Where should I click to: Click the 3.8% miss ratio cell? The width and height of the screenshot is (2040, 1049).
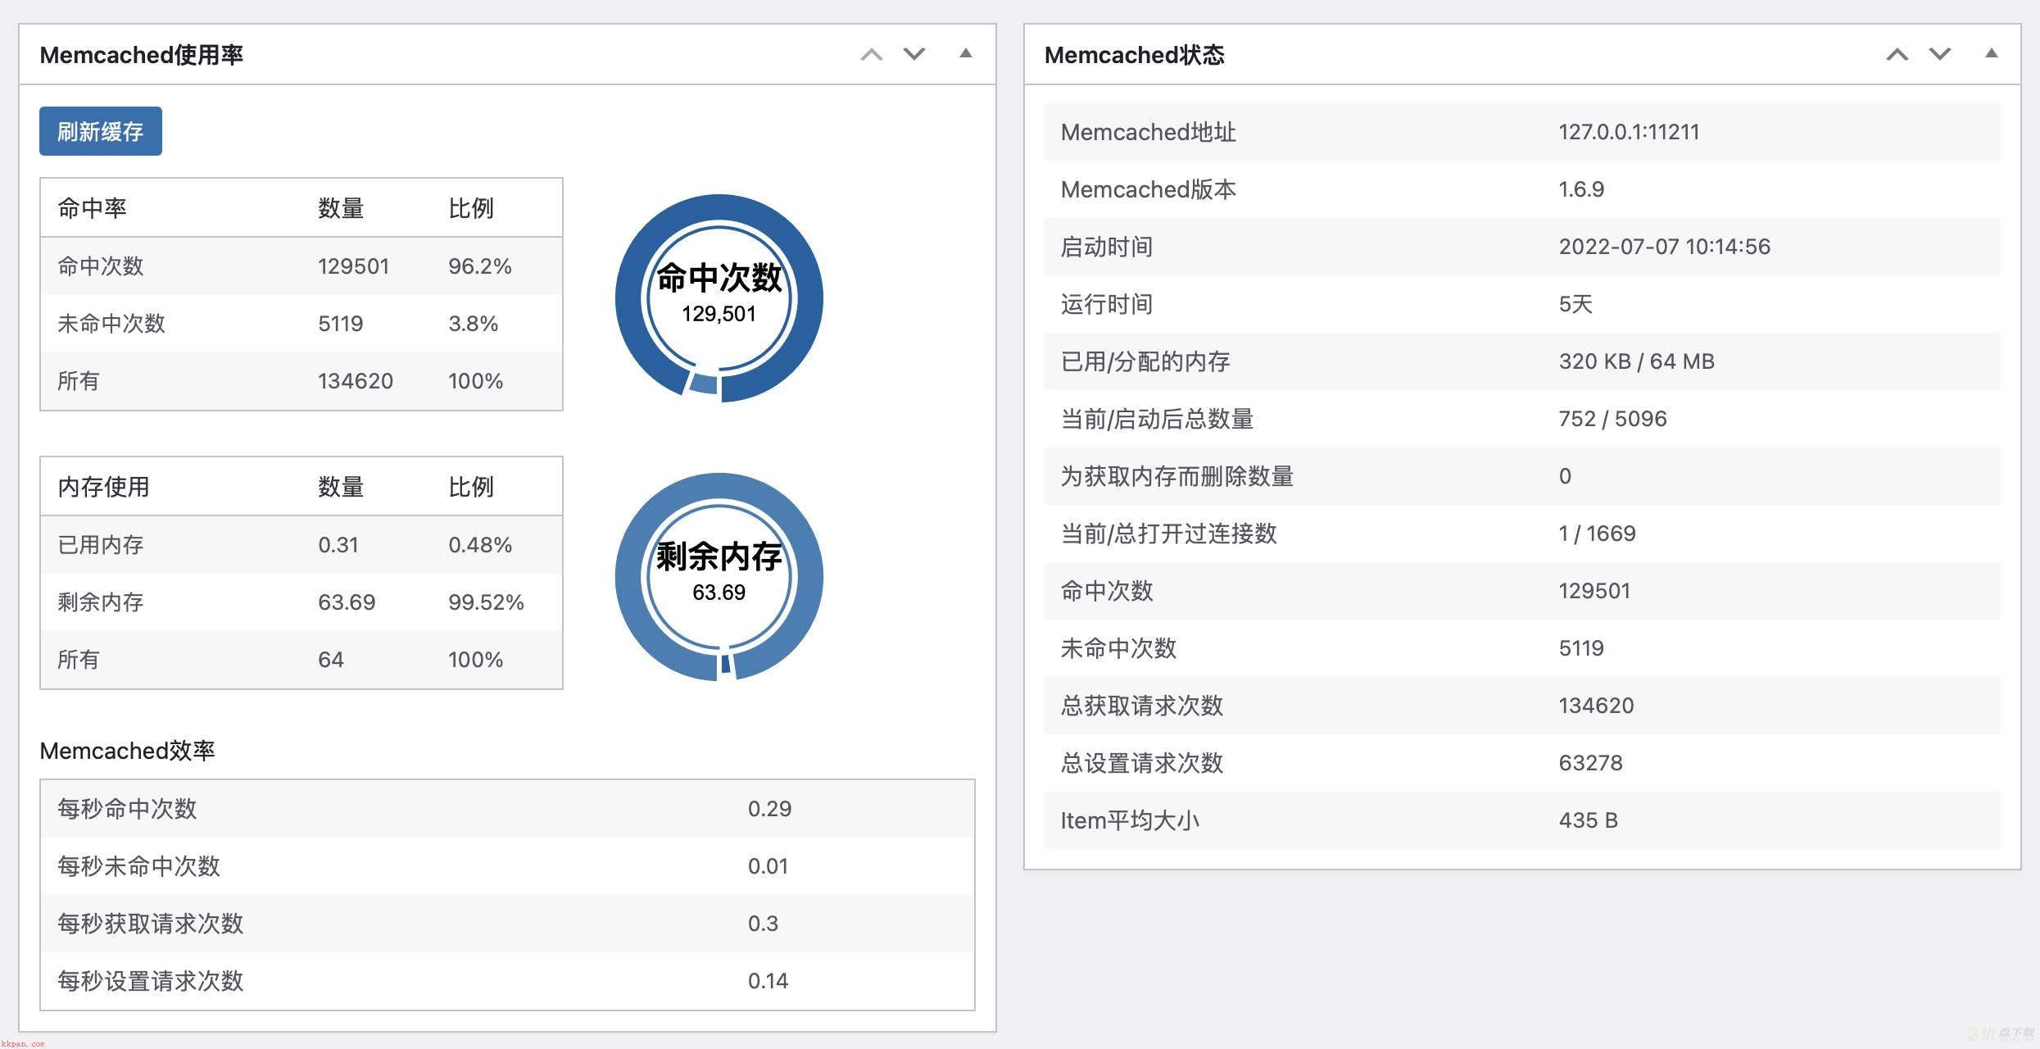point(474,324)
